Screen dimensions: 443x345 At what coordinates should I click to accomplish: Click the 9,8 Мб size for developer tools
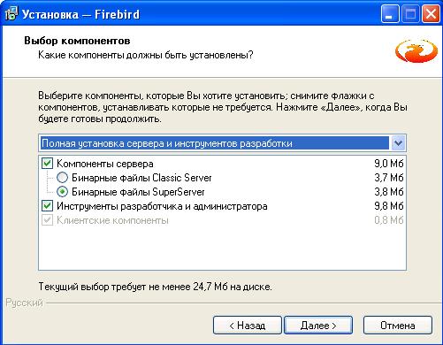coord(389,206)
